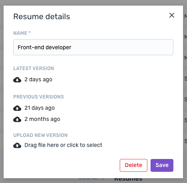Click the Name input field

click(x=93, y=47)
